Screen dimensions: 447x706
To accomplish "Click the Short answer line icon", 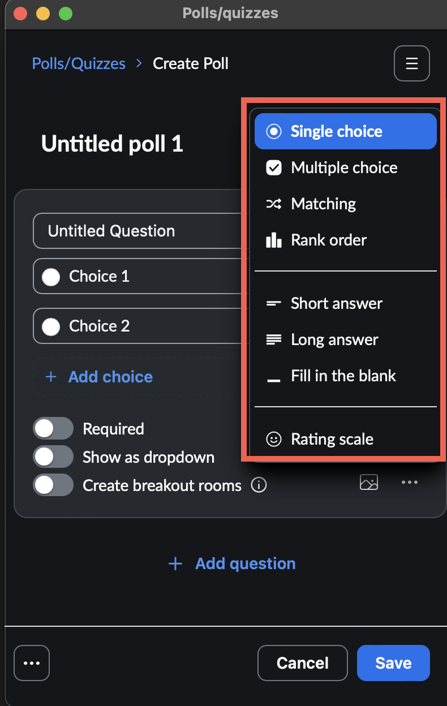I will (x=274, y=303).
